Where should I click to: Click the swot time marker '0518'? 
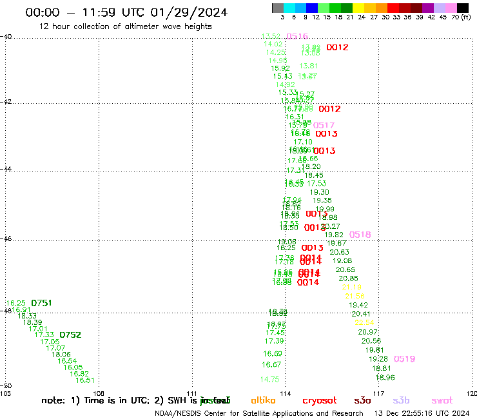click(360, 235)
